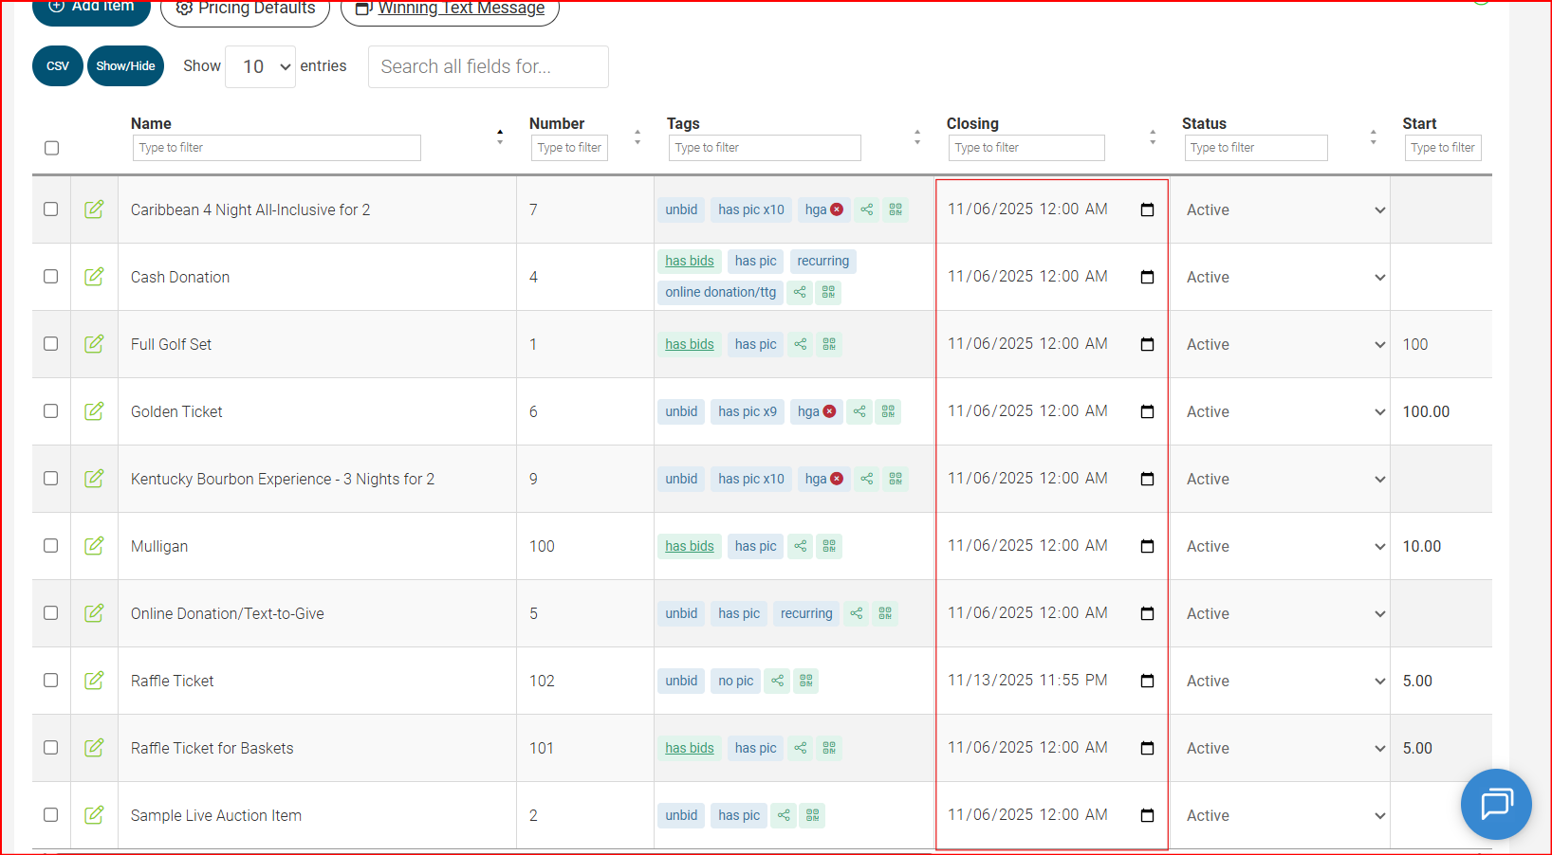
Task: Click the 'Search all fields for...' box
Action: pos(488,66)
